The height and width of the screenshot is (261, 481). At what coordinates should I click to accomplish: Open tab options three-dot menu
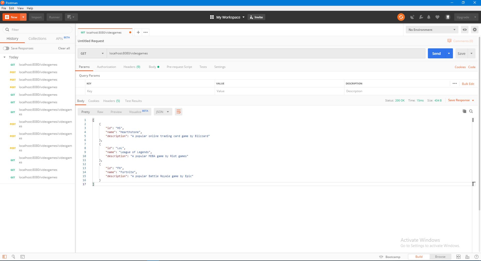click(x=146, y=32)
